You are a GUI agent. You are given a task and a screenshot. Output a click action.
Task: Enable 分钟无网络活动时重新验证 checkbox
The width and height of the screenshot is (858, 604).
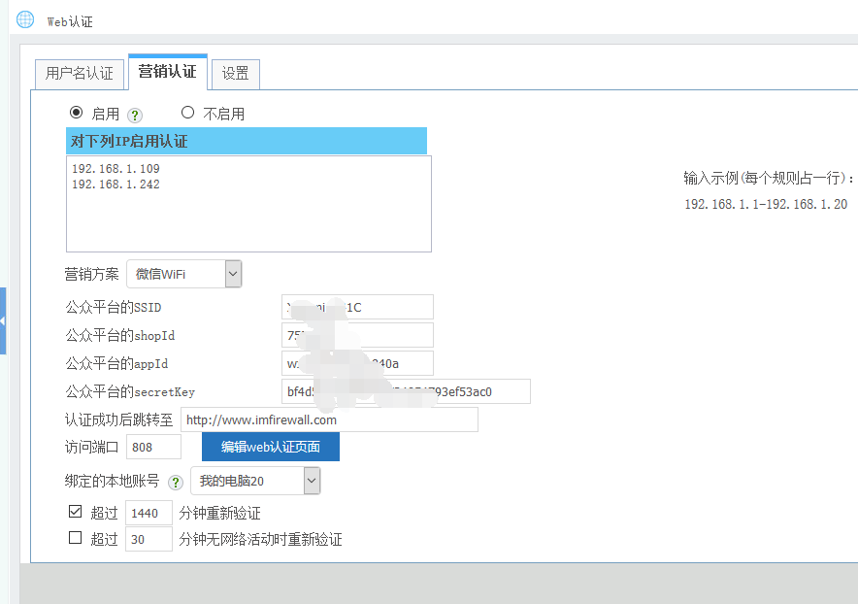click(x=76, y=538)
